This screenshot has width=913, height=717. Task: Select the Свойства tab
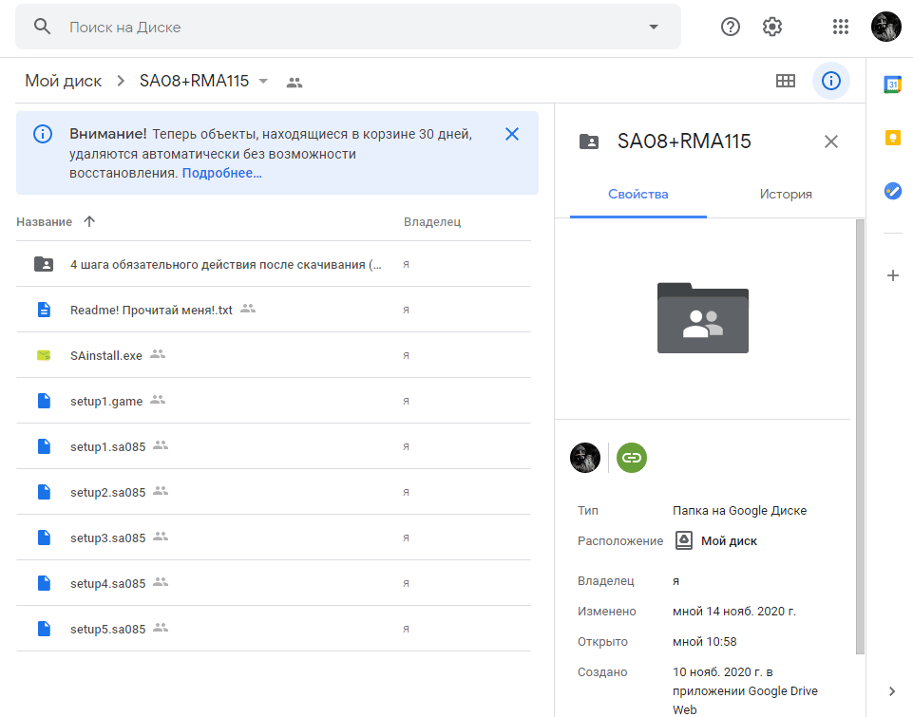[638, 194]
